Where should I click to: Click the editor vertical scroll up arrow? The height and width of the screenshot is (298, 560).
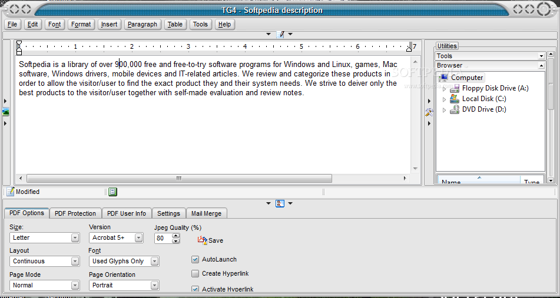point(415,61)
